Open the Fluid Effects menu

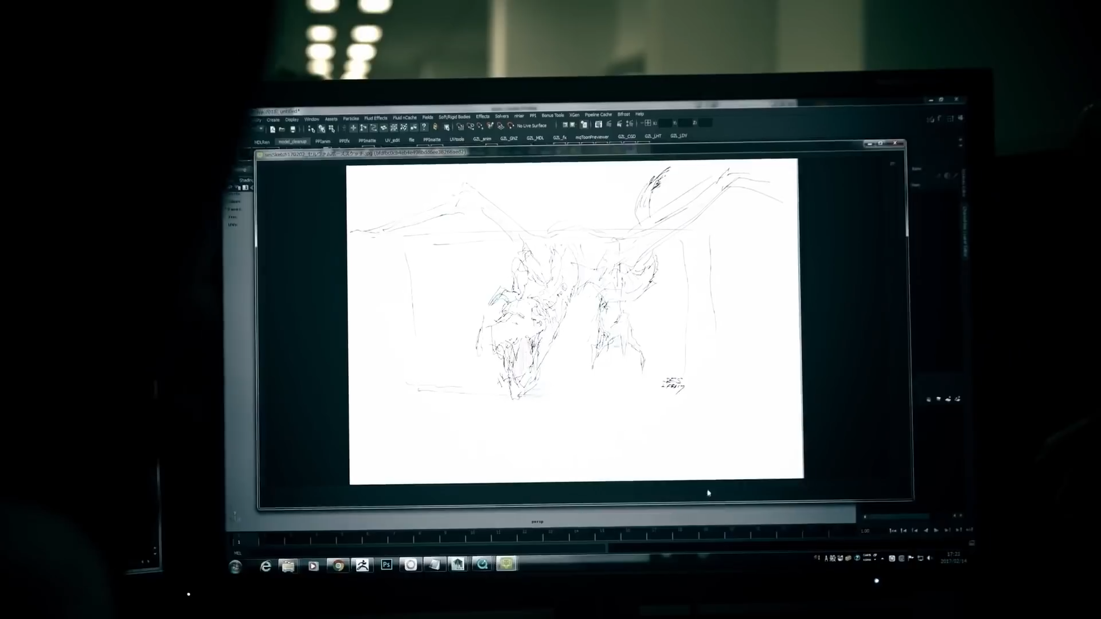(376, 118)
